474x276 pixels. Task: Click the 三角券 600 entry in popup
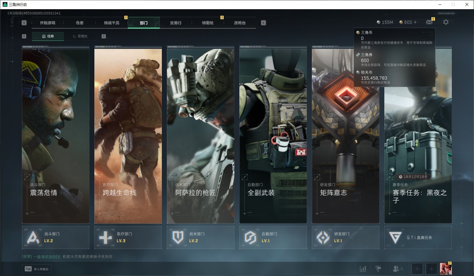(394, 60)
